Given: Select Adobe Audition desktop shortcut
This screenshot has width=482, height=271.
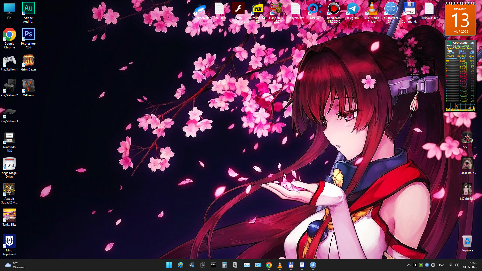Looking at the screenshot, I should click(28, 13).
